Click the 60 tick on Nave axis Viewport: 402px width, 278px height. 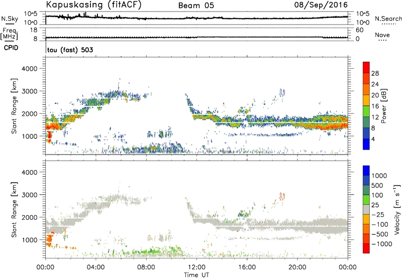pyautogui.click(x=360, y=30)
